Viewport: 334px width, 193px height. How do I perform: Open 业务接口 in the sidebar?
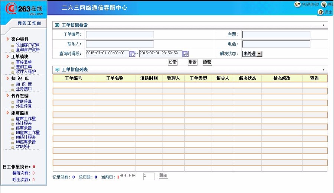point(24,89)
